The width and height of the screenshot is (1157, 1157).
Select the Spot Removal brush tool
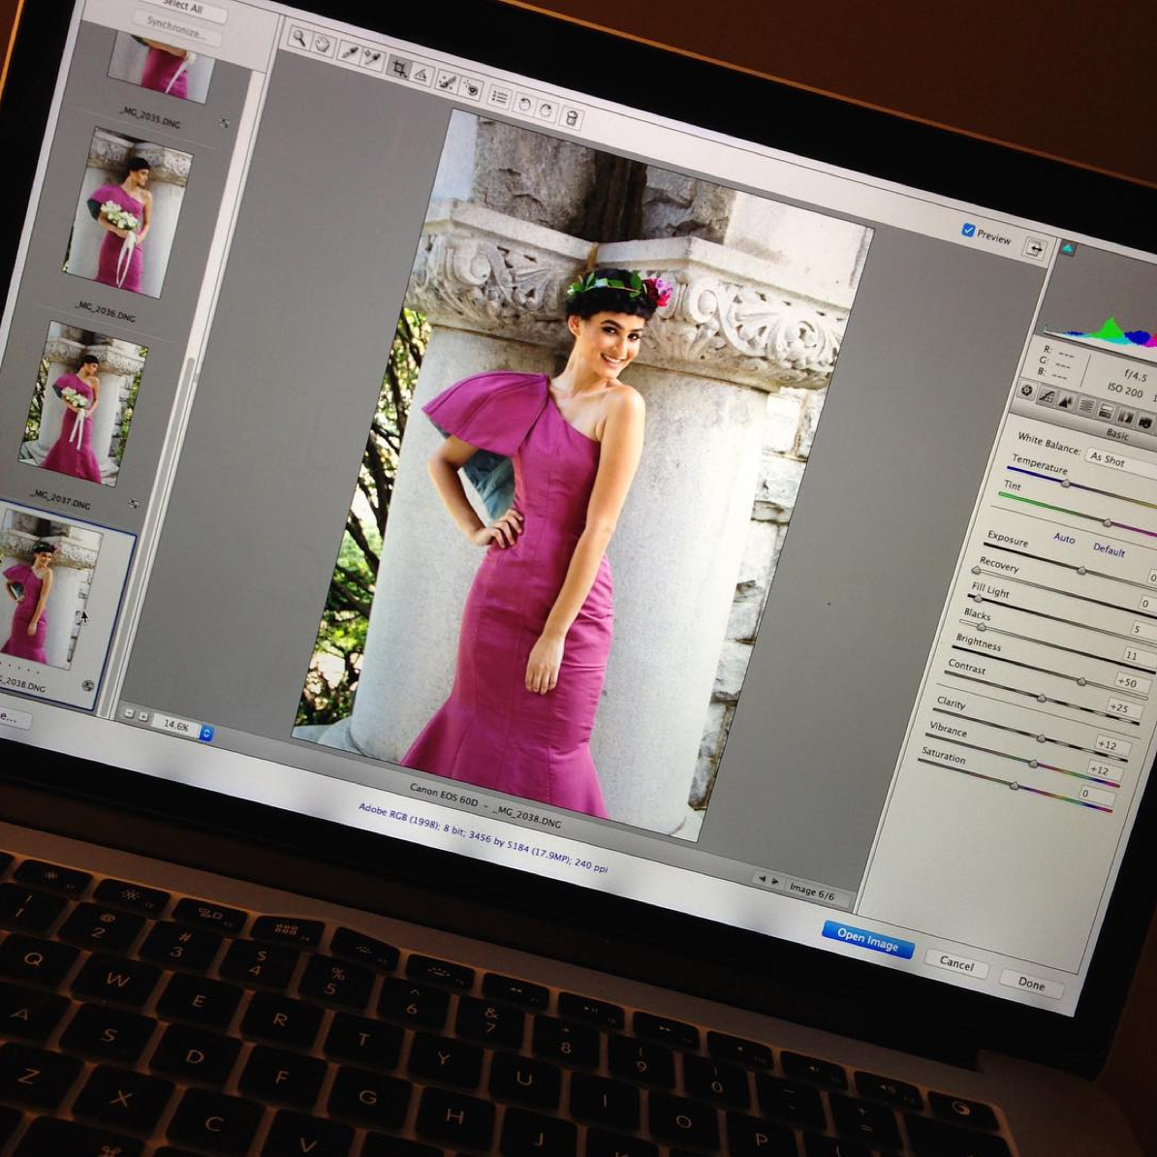(x=447, y=82)
